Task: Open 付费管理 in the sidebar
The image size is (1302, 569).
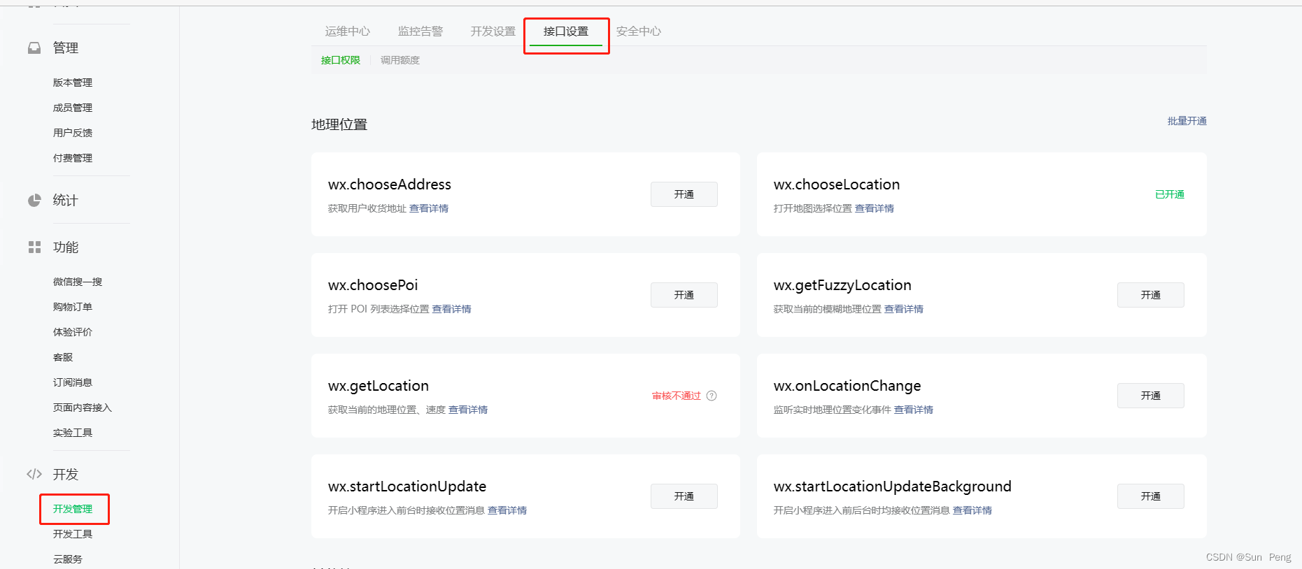Action: point(73,158)
